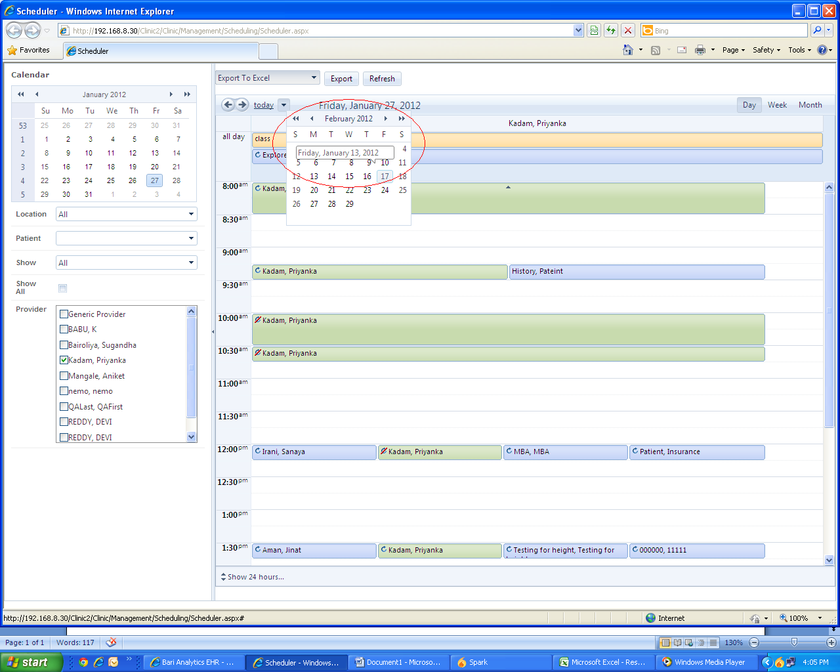
Task: Click the scheduler vertical scrollbar thumb
Action: point(829,310)
